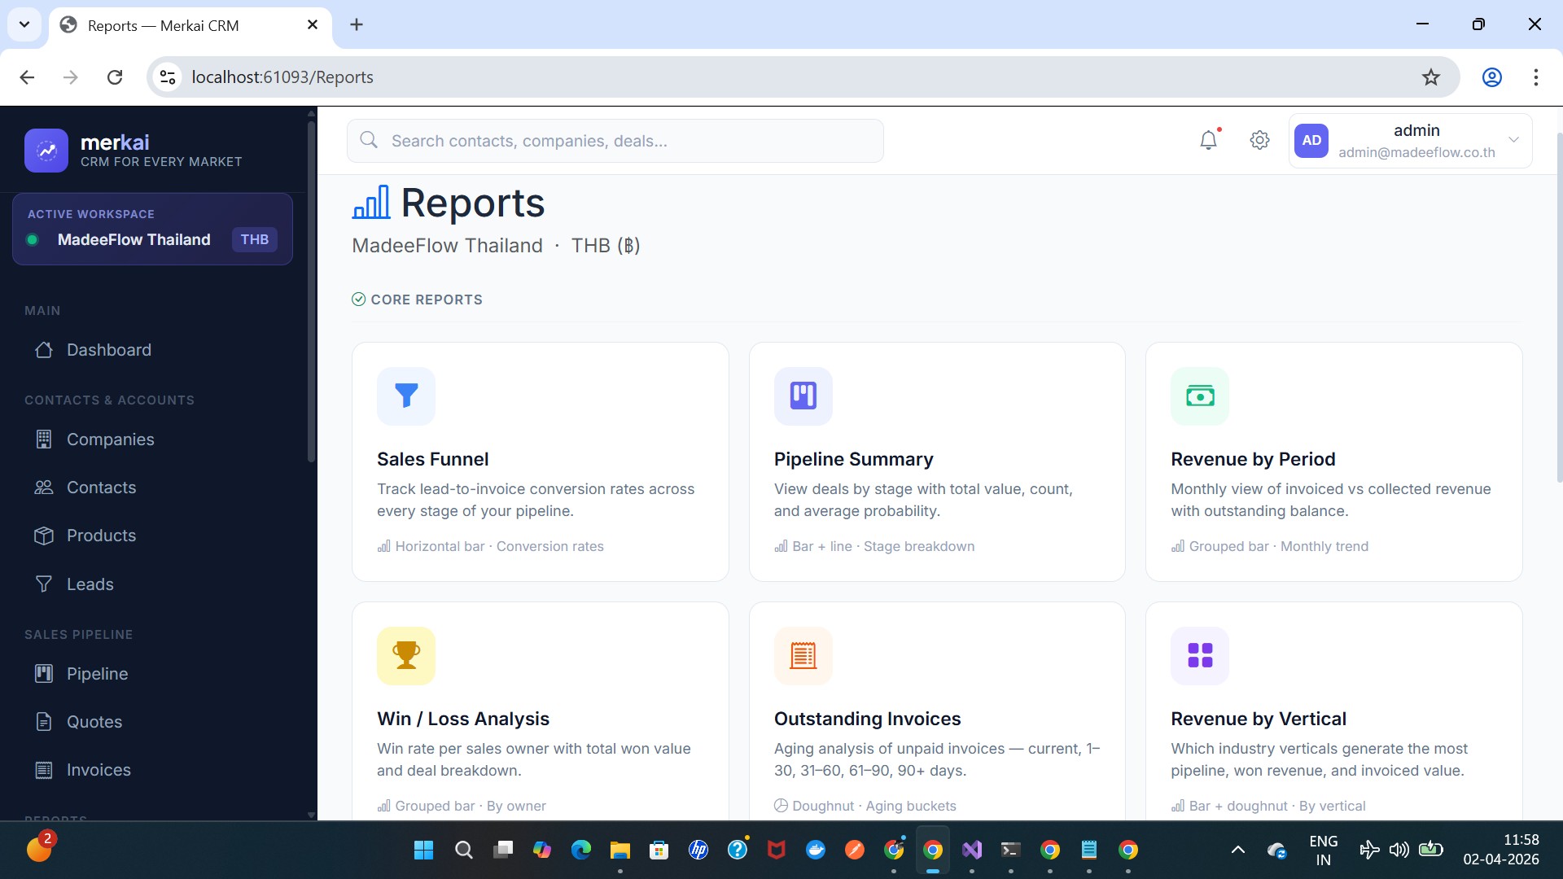Click the search contacts input field
1563x879 pixels.
(x=615, y=140)
